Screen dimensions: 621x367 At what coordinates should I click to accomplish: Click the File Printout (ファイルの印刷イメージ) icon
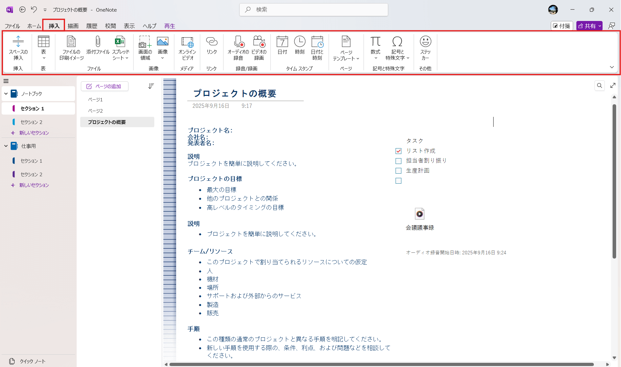pyautogui.click(x=71, y=42)
